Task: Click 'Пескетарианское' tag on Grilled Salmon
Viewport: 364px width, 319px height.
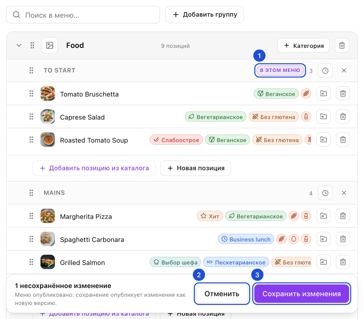Action: 236,262
